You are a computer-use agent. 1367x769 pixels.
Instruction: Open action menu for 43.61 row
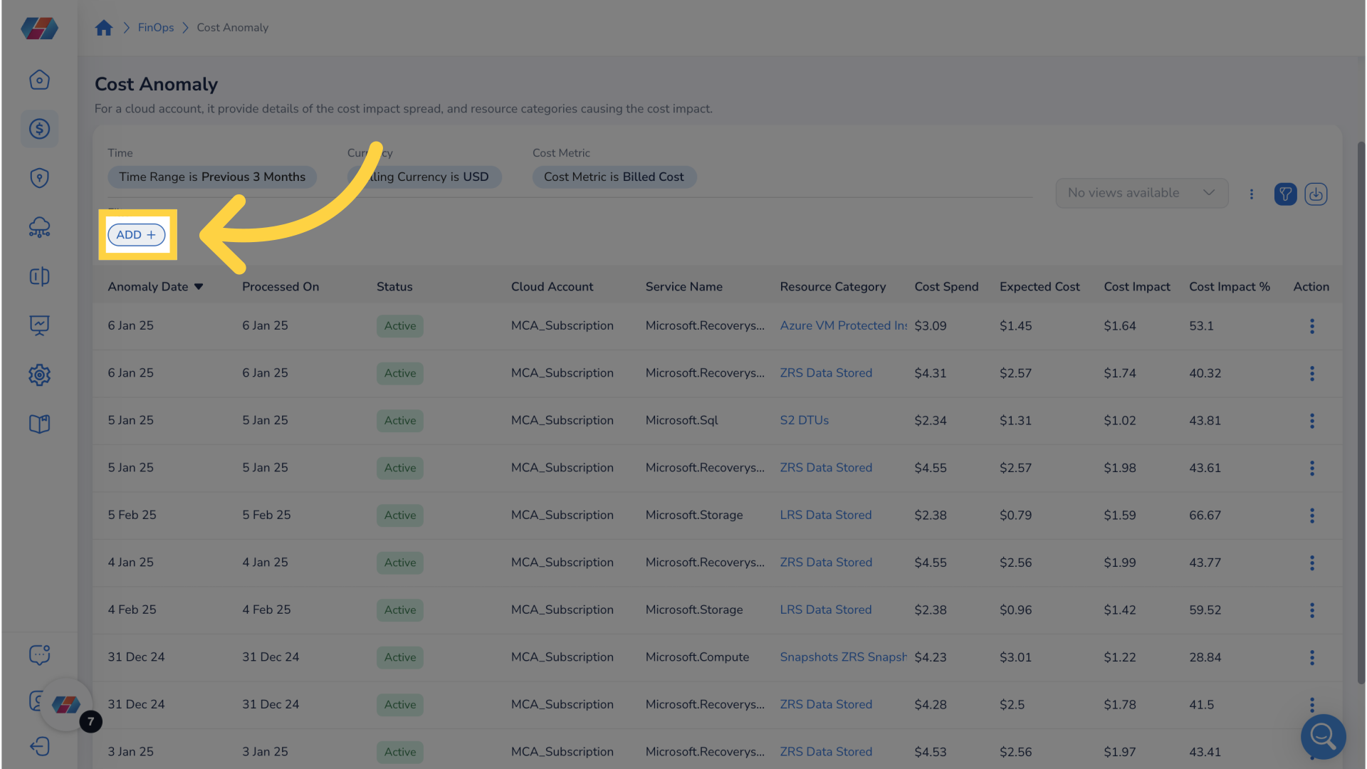1311,469
